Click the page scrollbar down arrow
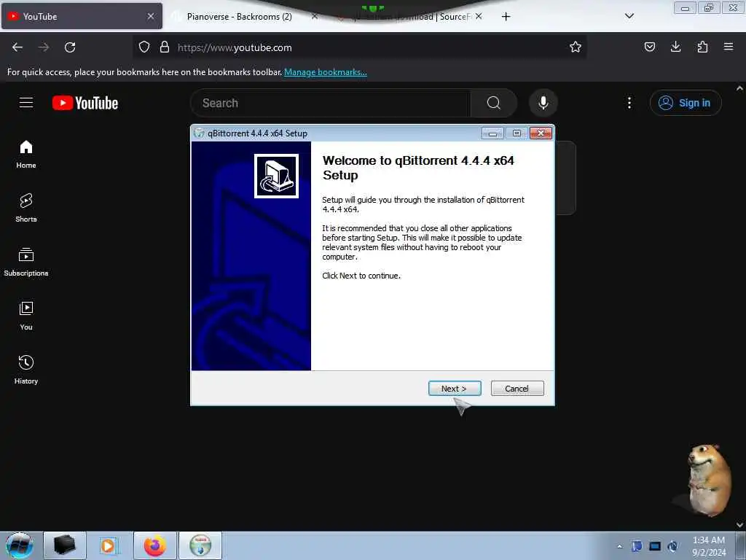Image resolution: width=746 pixels, height=560 pixels. coord(740,525)
